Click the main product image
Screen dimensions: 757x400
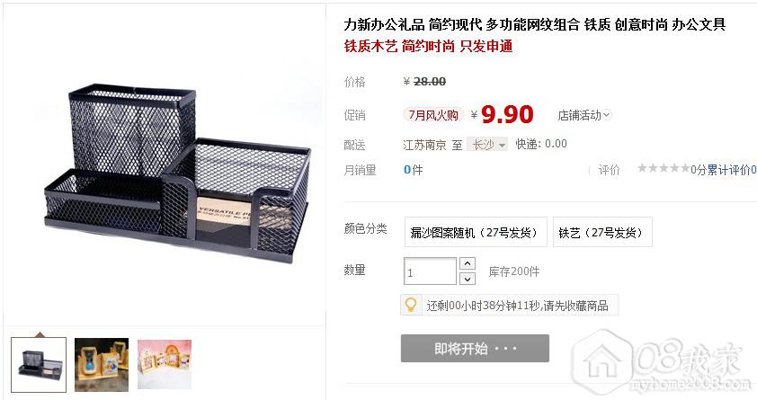pyautogui.click(x=176, y=173)
